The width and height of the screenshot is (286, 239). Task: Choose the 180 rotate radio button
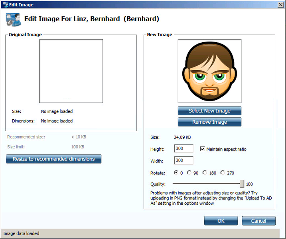pyautogui.click(x=205, y=173)
